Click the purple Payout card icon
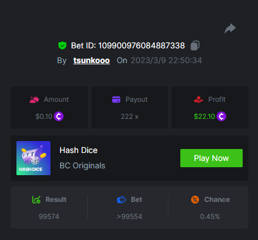The width and height of the screenshot is (258, 240). (x=116, y=100)
